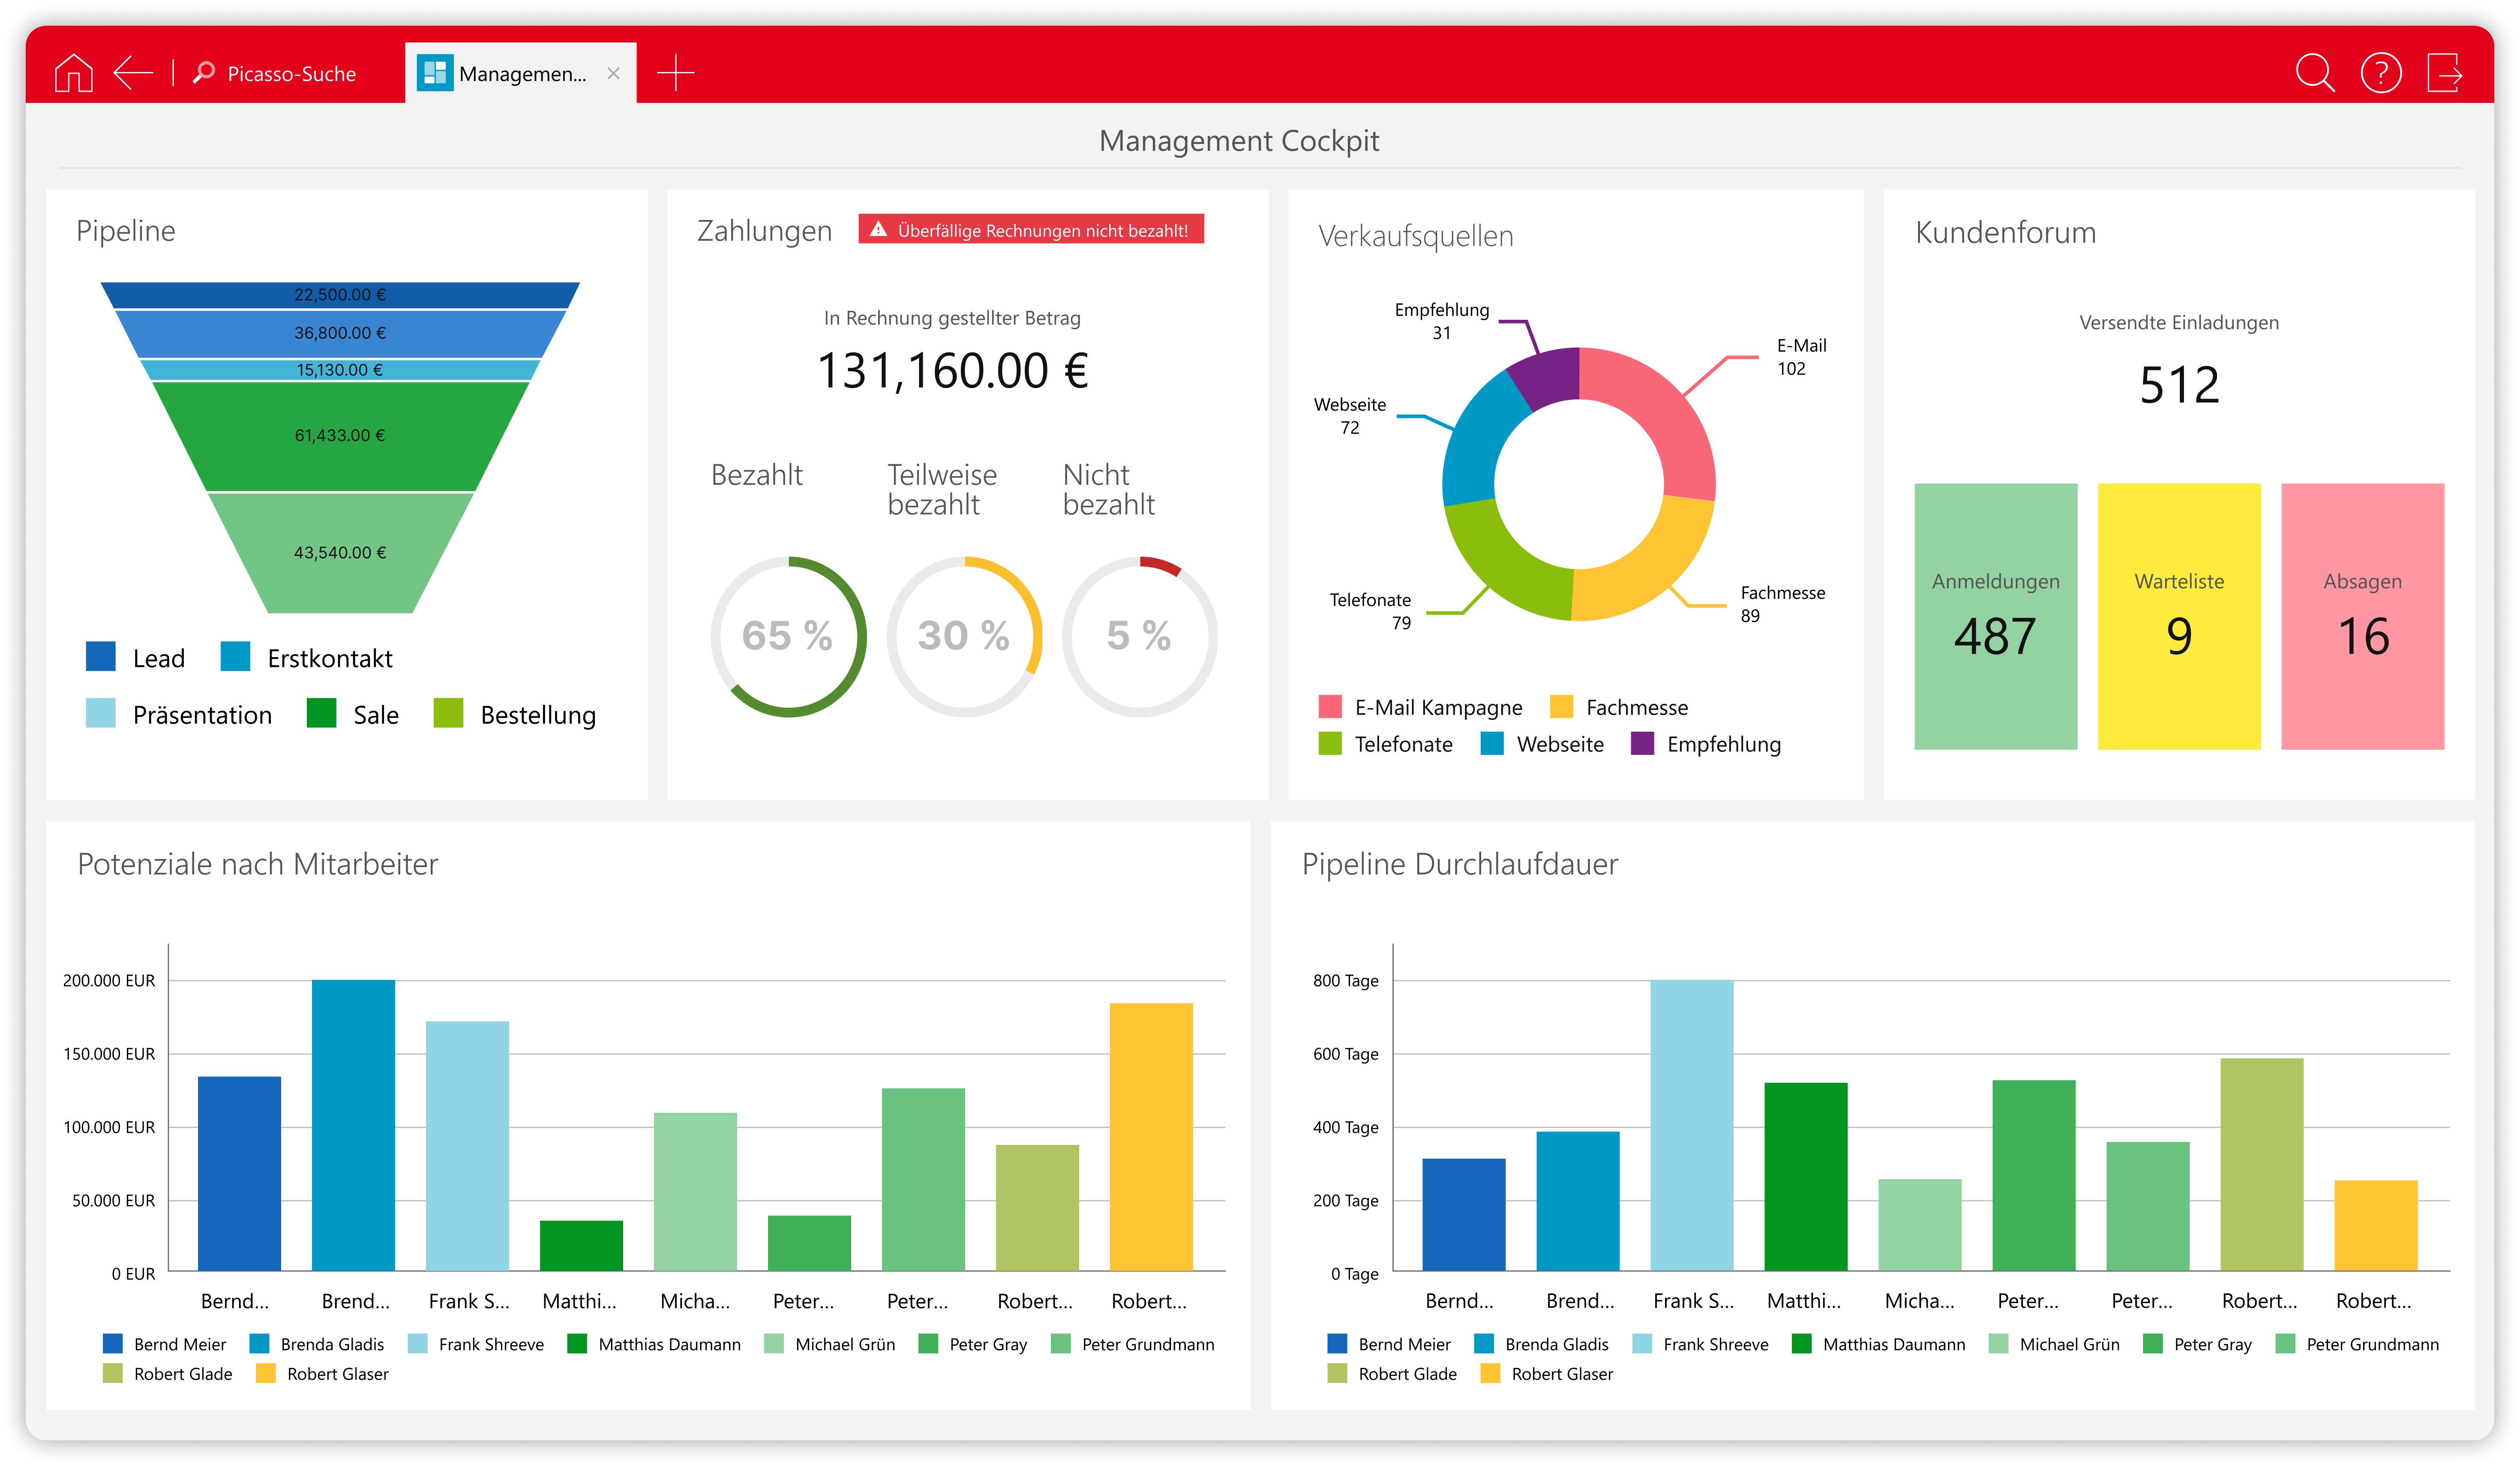Click the logout exit icon
The height and width of the screenshot is (1466, 2520).
click(x=2444, y=73)
